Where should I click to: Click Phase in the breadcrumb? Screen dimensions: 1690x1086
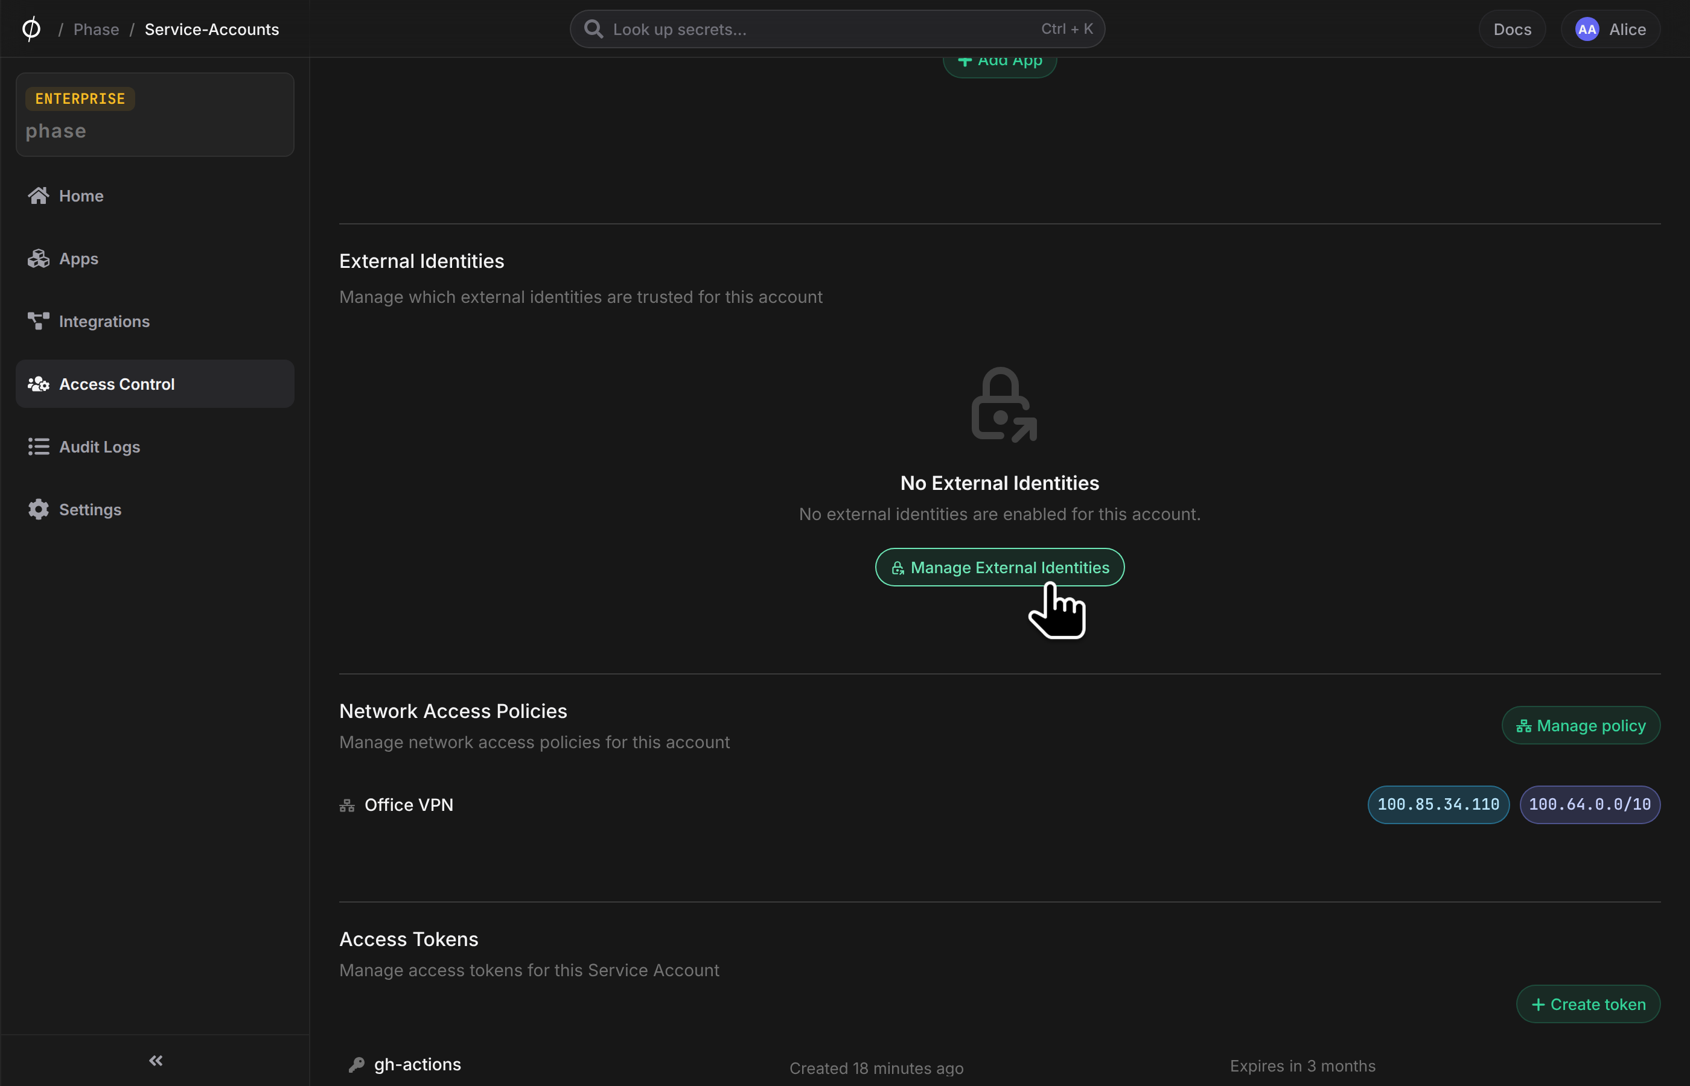(x=96, y=29)
